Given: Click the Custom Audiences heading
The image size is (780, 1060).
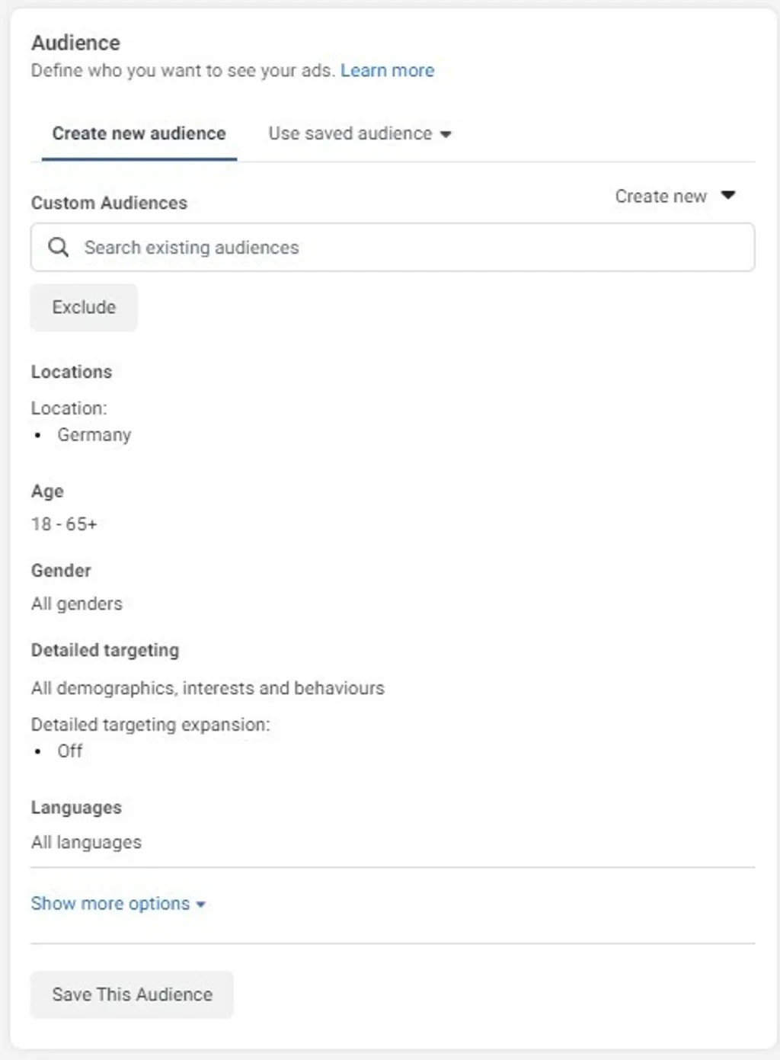Looking at the screenshot, I should pyautogui.click(x=109, y=202).
